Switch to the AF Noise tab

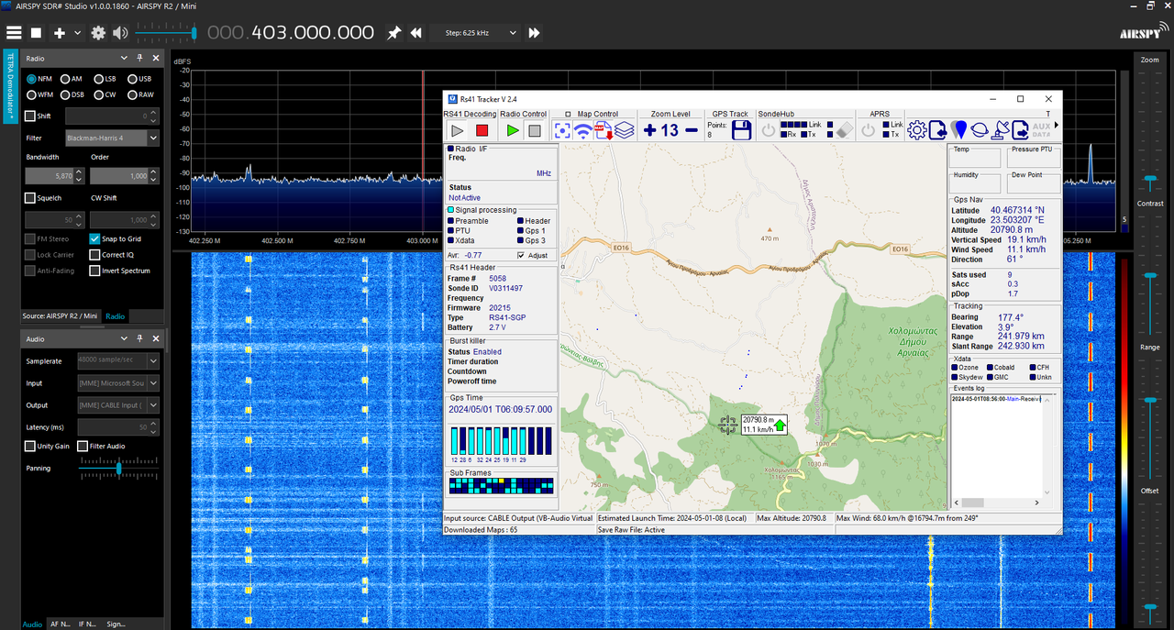click(x=60, y=624)
